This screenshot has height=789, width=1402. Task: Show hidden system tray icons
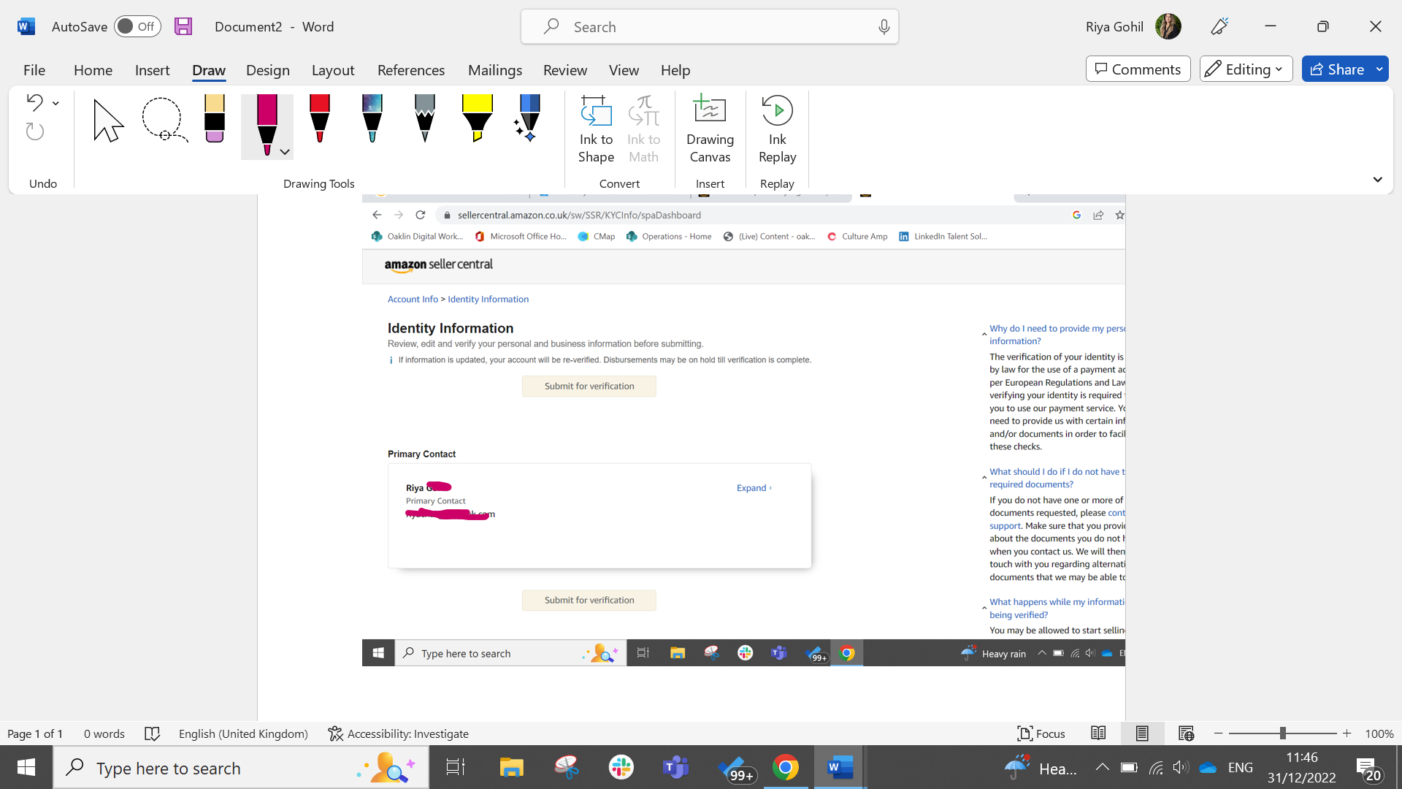tap(1102, 768)
